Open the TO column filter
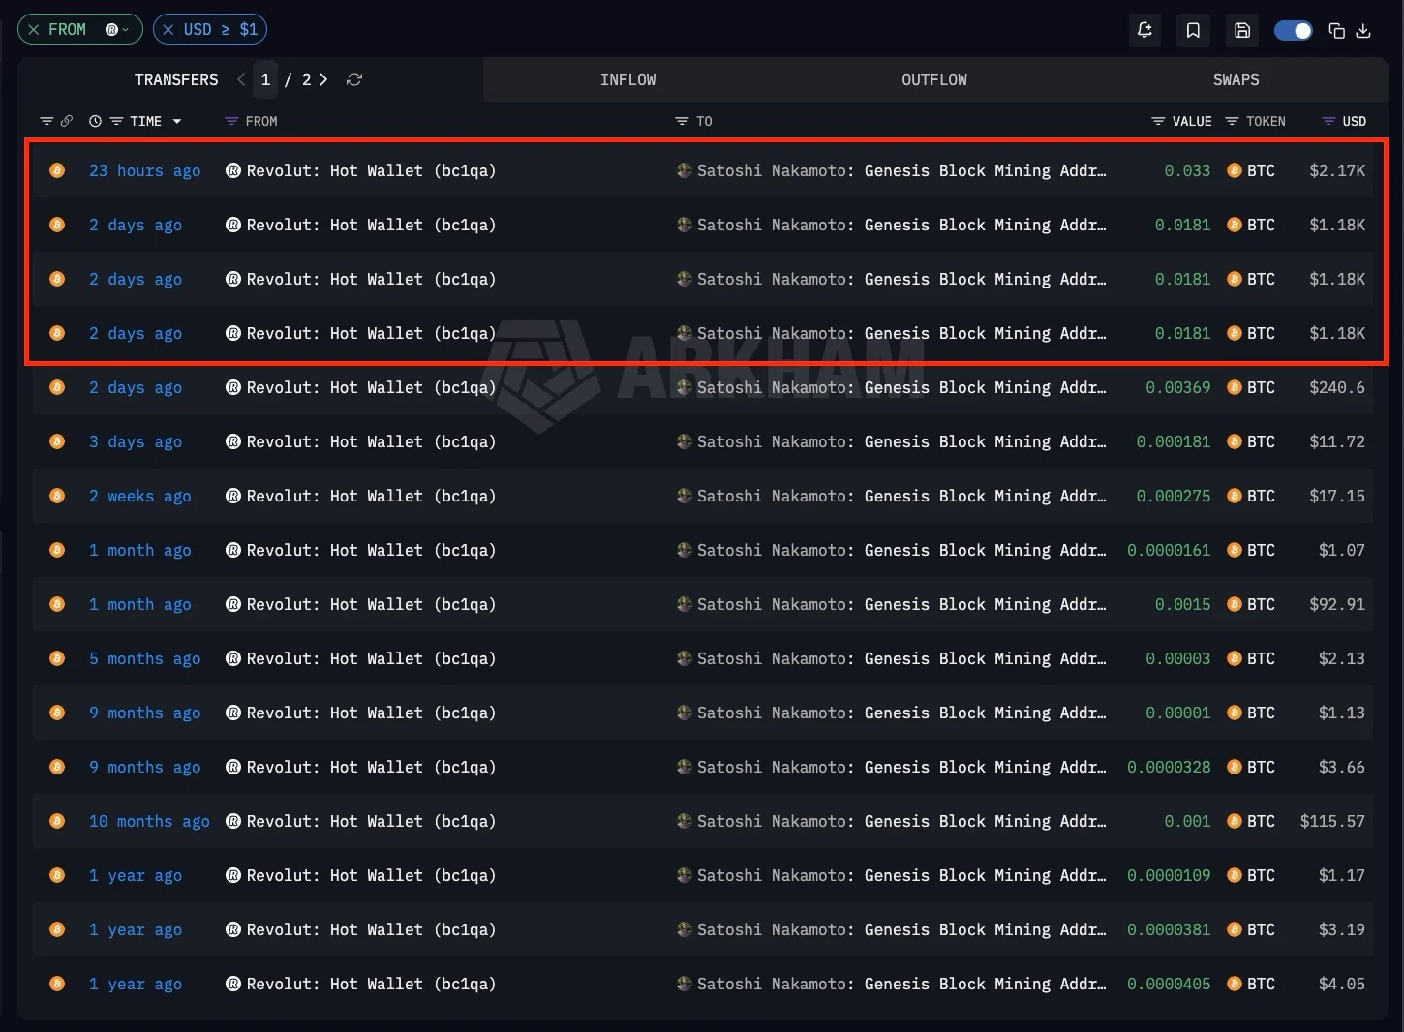Viewport: 1404px width, 1032px height. [682, 121]
